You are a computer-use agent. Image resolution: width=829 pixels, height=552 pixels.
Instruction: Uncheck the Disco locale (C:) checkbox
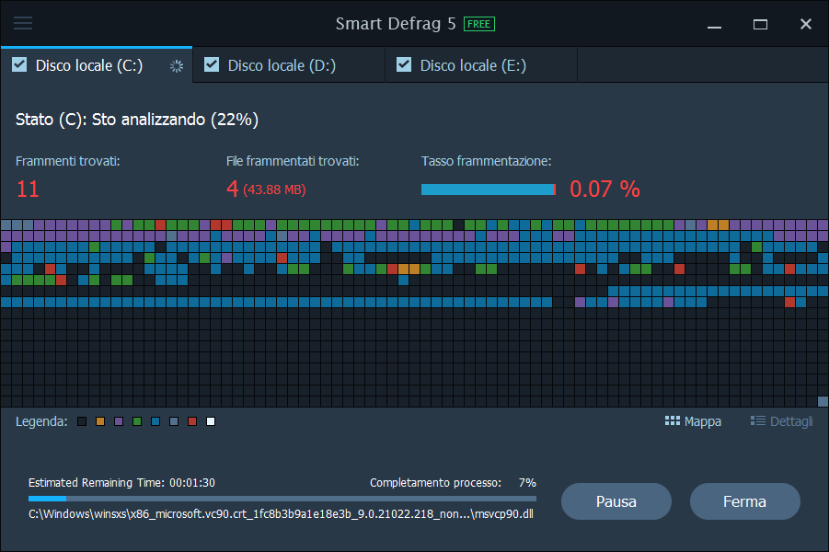point(19,64)
